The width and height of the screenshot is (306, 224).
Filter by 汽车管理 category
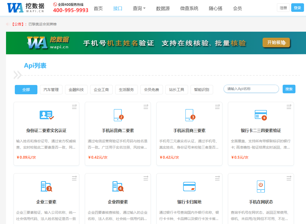click(51, 89)
